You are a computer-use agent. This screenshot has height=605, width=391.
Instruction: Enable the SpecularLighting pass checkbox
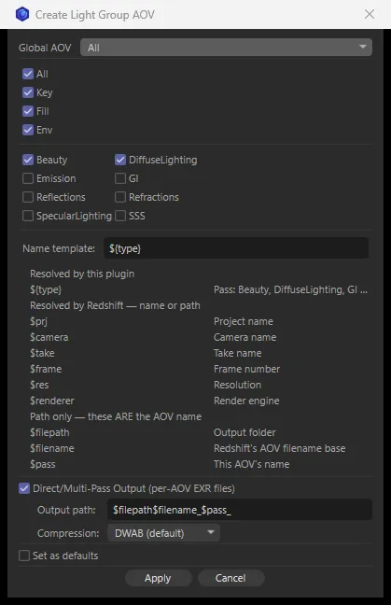[28, 216]
